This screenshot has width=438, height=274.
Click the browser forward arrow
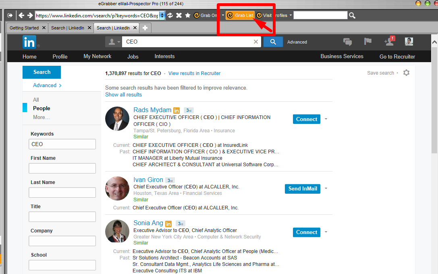click(x=30, y=15)
